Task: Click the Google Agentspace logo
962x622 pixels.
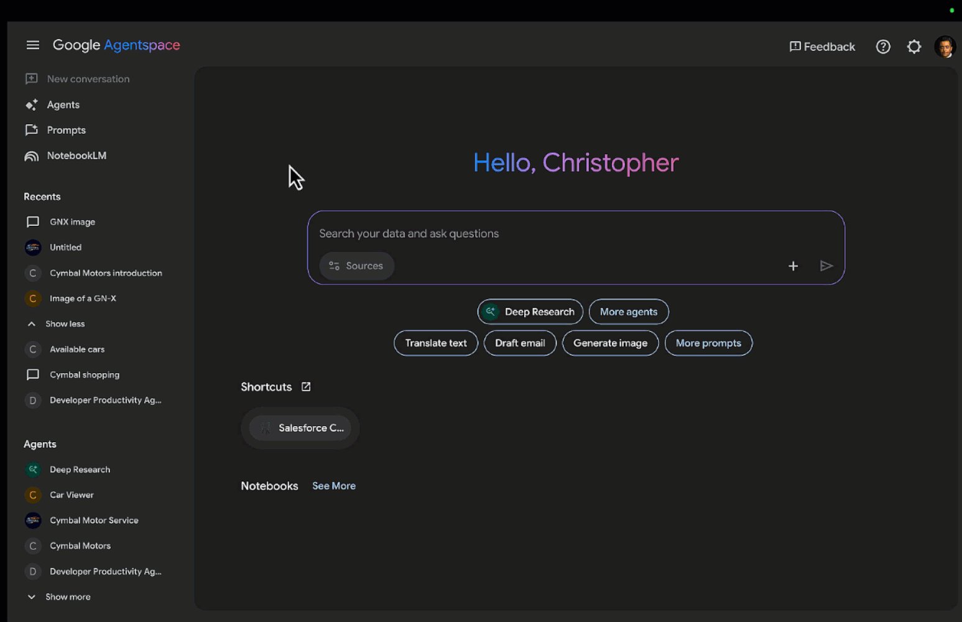Action: tap(116, 45)
